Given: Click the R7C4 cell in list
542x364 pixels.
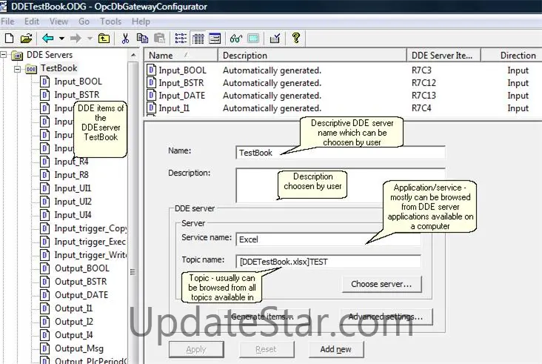Looking at the screenshot, I should point(421,108).
